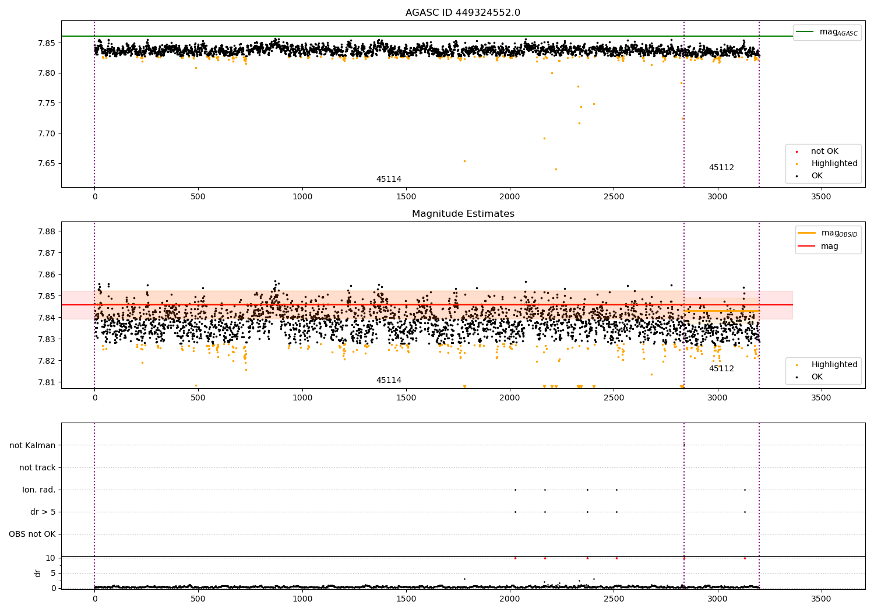Click the 'Ion. rad.' row label

click(39, 490)
